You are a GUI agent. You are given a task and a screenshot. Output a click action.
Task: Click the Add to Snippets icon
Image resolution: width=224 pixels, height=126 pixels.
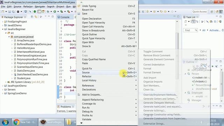tap(79, 94)
